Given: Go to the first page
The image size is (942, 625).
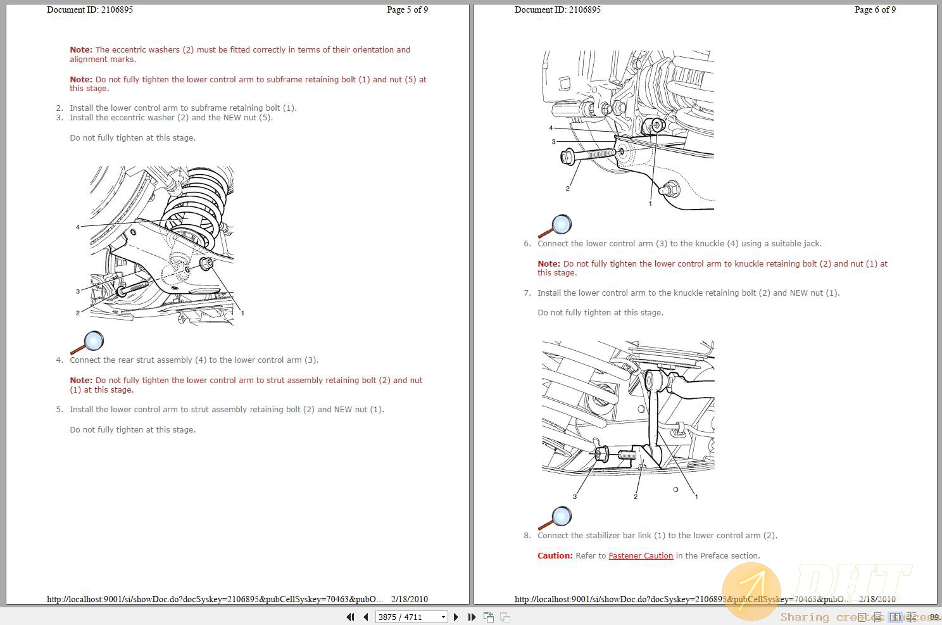Looking at the screenshot, I should click(350, 617).
